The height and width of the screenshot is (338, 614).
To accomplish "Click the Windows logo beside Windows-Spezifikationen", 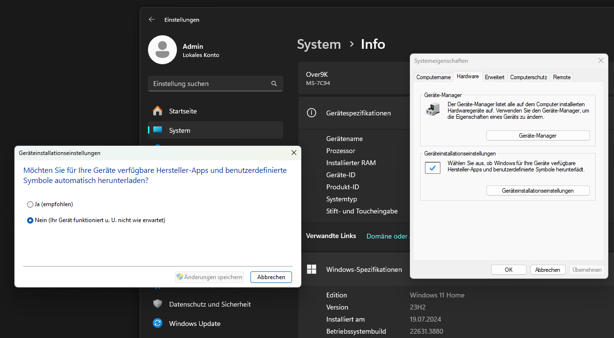I will (x=312, y=269).
